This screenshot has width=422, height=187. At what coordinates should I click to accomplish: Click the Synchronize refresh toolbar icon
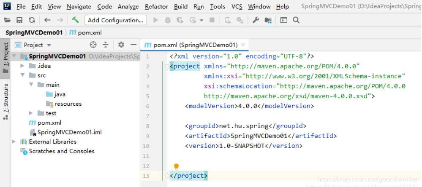pos(32,20)
